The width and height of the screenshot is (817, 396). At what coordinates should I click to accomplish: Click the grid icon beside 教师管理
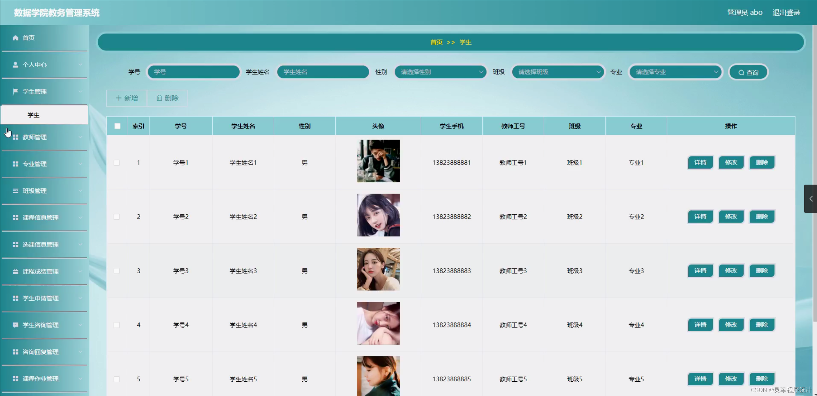(x=15, y=137)
